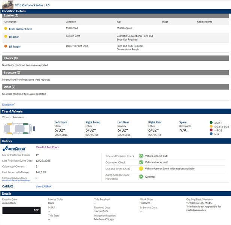Click the green check for AutoCheck Buyback Protection
The width and height of the screenshot is (231, 225).
(141, 177)
